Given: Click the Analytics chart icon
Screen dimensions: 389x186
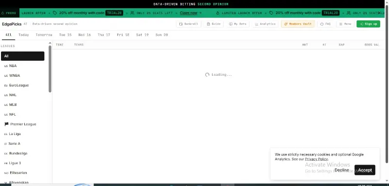Looking at the screenshot, I should [x=257, y=24].
